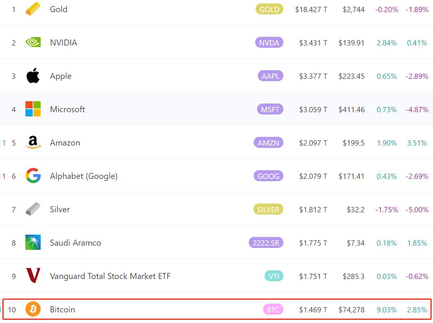Image resolution: width=433 pixels, height=323 pixels.
Task: Click the NVDA ticker badge
Action: [269, 43]
